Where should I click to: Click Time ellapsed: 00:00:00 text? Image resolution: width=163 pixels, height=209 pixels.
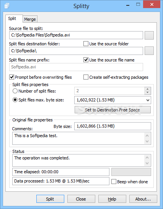pos(36,172)
